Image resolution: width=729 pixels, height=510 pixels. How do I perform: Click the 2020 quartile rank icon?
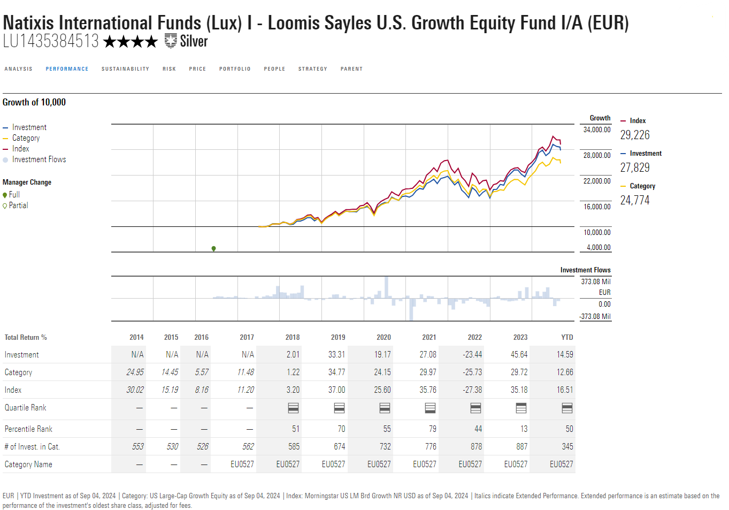tap(385, 408)
